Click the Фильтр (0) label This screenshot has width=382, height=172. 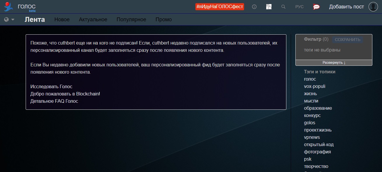(x=316, y=39)
